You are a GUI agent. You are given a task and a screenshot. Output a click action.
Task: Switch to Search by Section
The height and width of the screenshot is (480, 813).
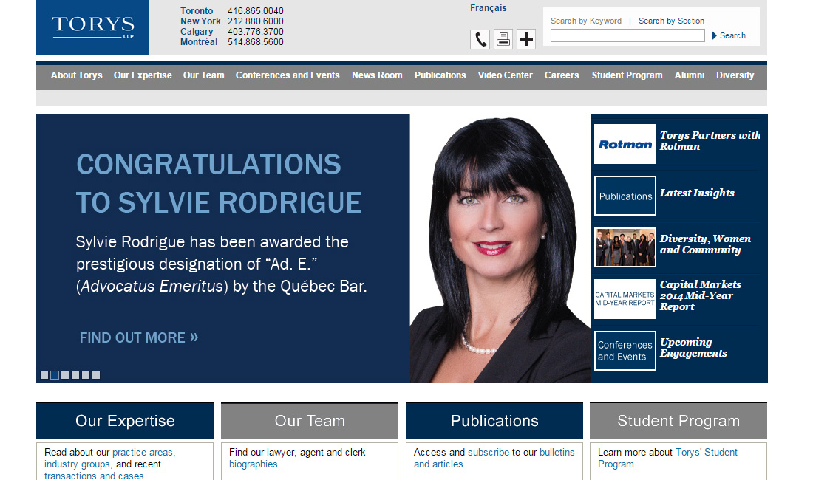[x=671, y=21]
